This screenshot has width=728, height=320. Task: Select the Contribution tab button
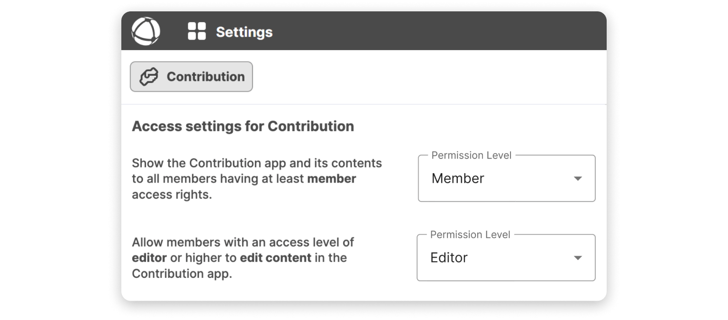tap(191, 77)
